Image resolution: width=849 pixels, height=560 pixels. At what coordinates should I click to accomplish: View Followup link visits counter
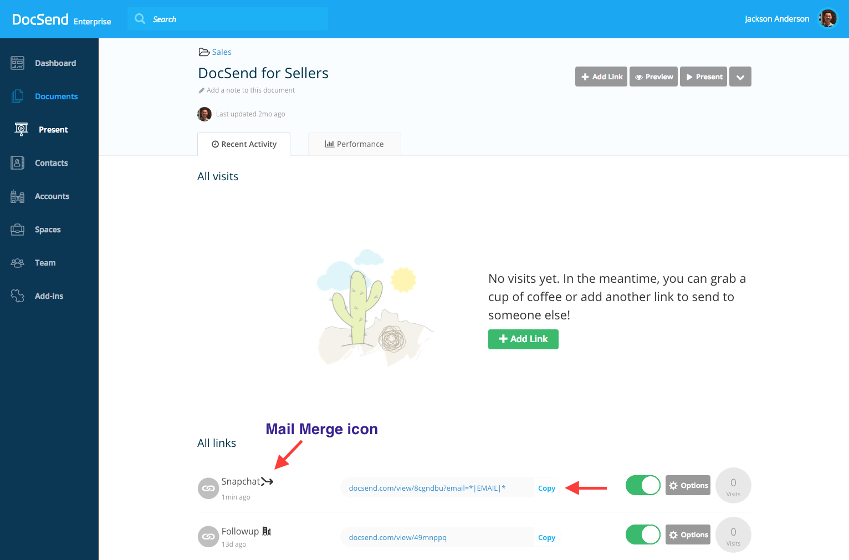coord(733,535)
